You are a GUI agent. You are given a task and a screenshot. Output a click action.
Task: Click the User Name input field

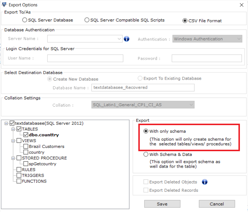point(85,58)
